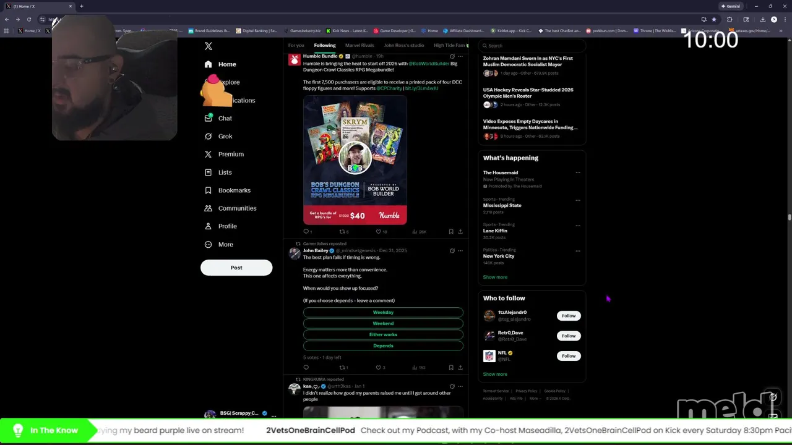The image size is (792, 445).
Task: Reload the page in browser toolbar
Action: coord(28,19)
